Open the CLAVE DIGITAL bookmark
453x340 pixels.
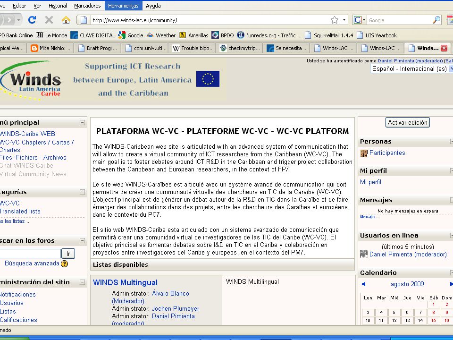pyautogui.click(x=93, y=35)
